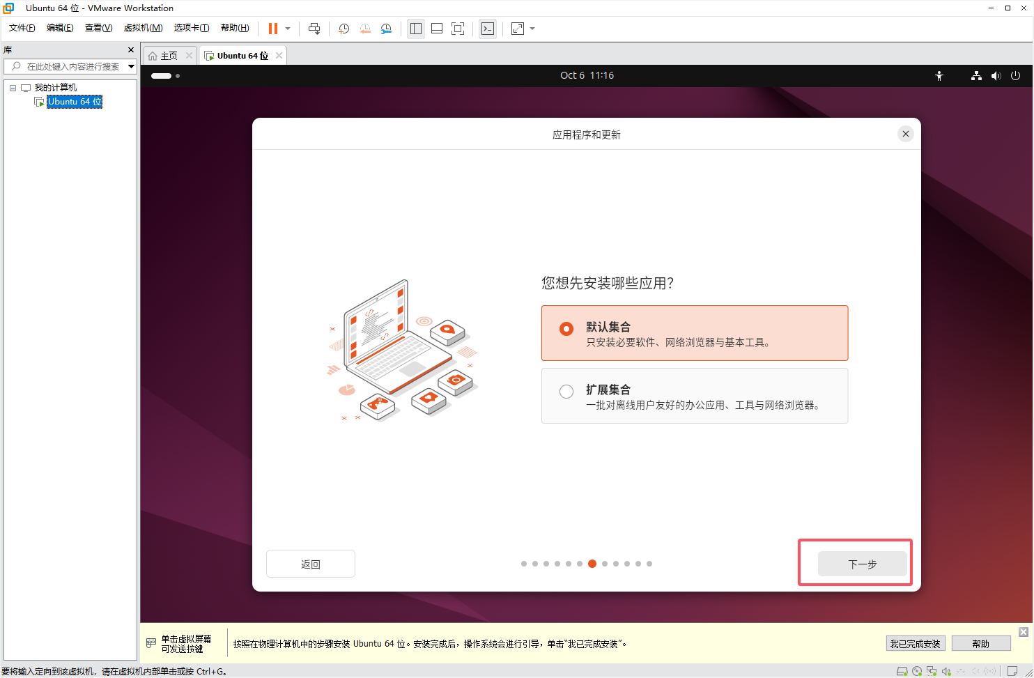Click the Ubuntu workspace indicator at top left
1034x678 pixels.
click(x=165, y=76)
